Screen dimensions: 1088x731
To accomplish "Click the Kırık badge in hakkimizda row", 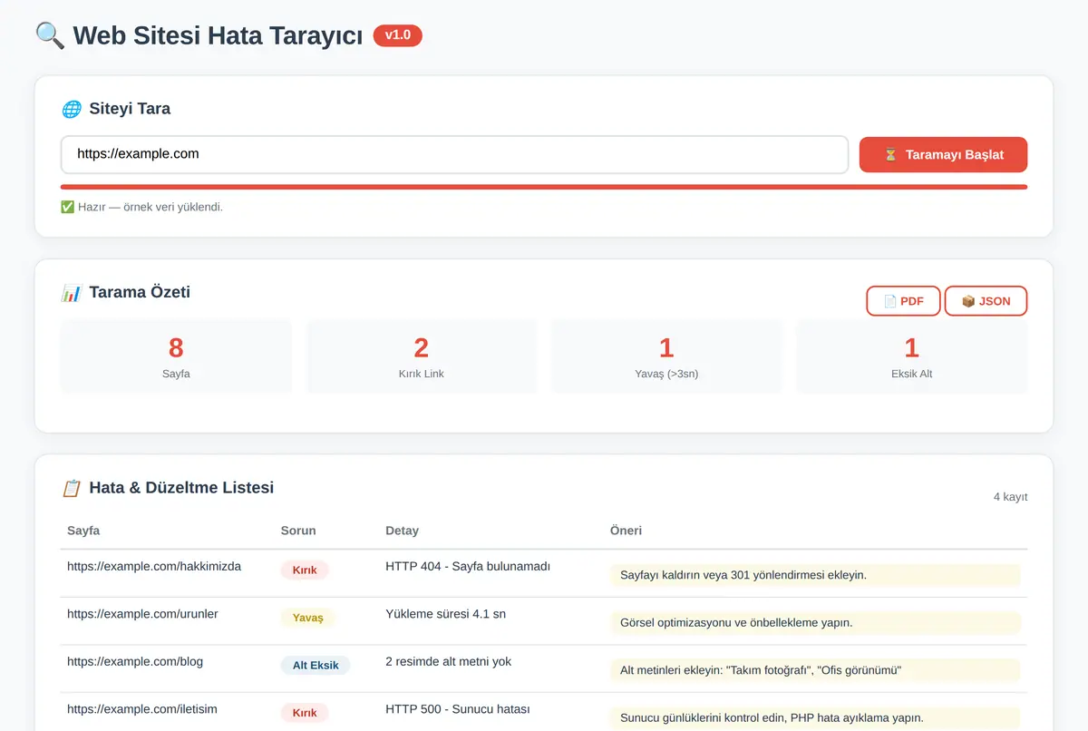I will tap(305, 570).
